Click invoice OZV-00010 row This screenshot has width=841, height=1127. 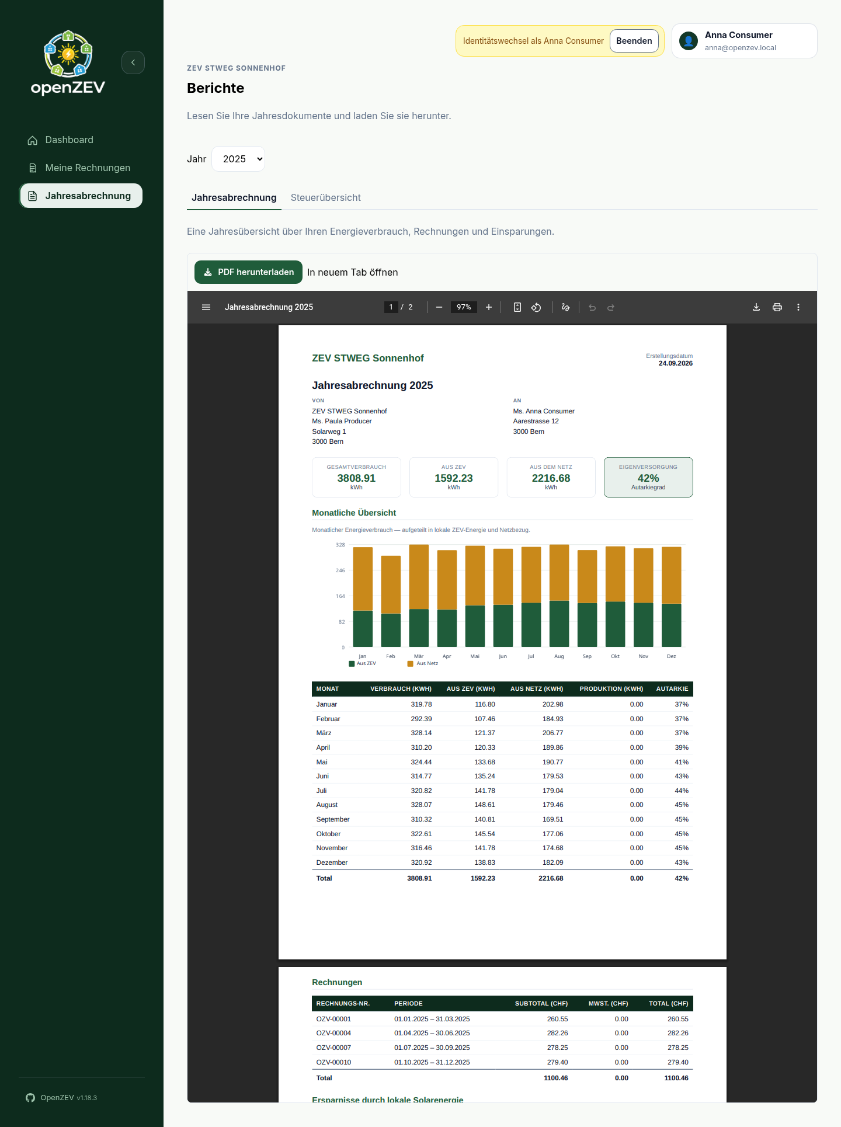pos(502,1062)
